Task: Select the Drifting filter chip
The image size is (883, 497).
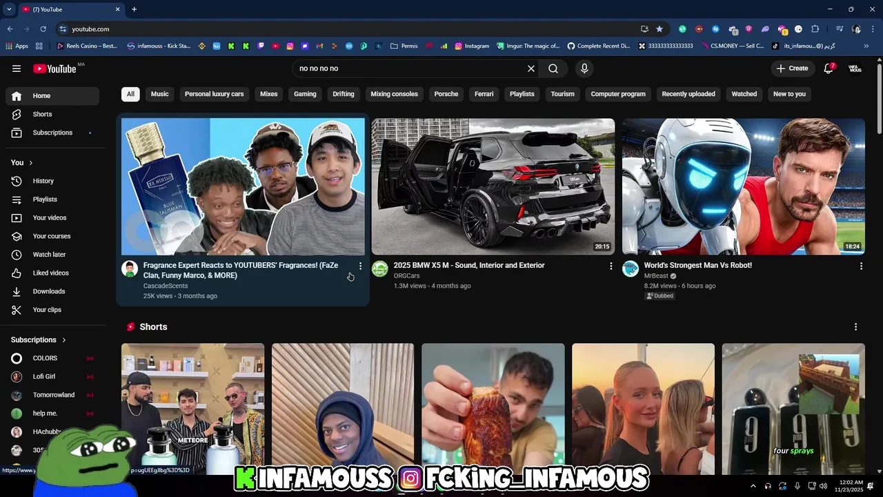Action: (x=344, y=94)
